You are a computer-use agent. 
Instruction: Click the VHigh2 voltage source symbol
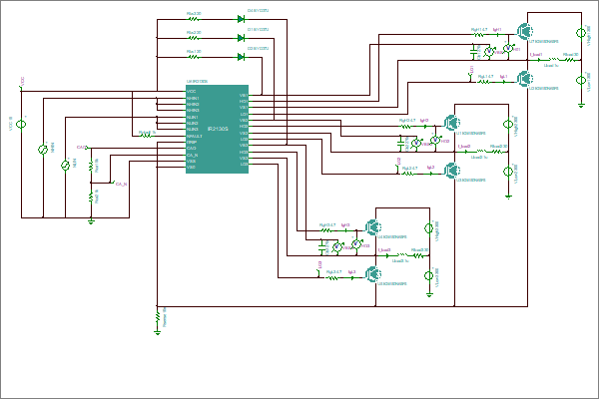click(508, 125)
